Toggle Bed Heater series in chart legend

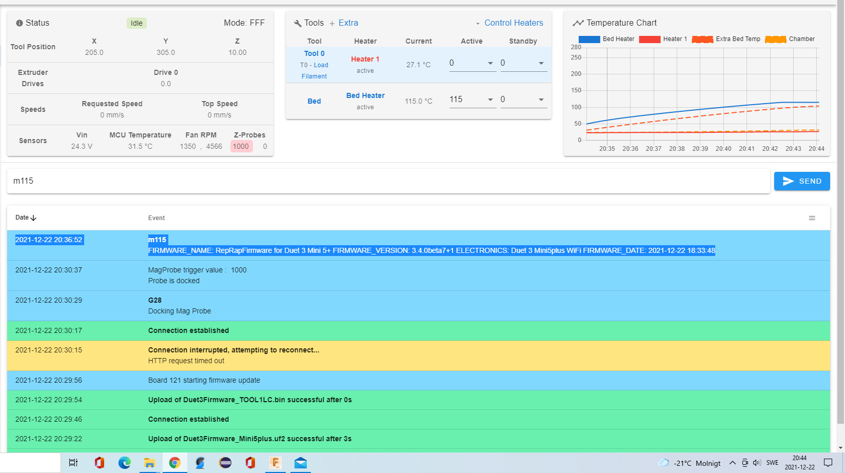[x=606, y=39]
